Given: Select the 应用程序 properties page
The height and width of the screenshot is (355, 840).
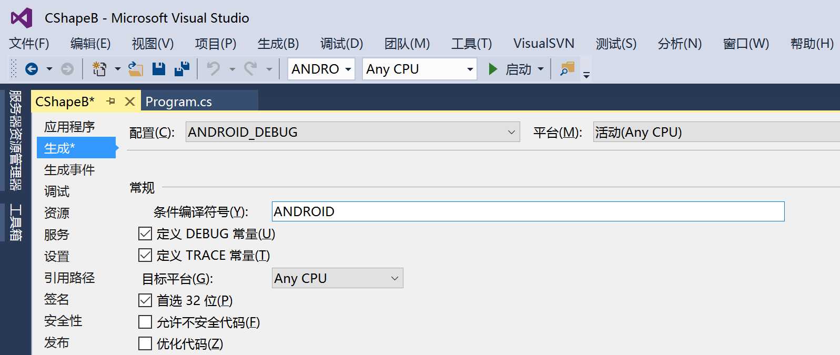Looking at the screenshot, I should tap(69, 127).
